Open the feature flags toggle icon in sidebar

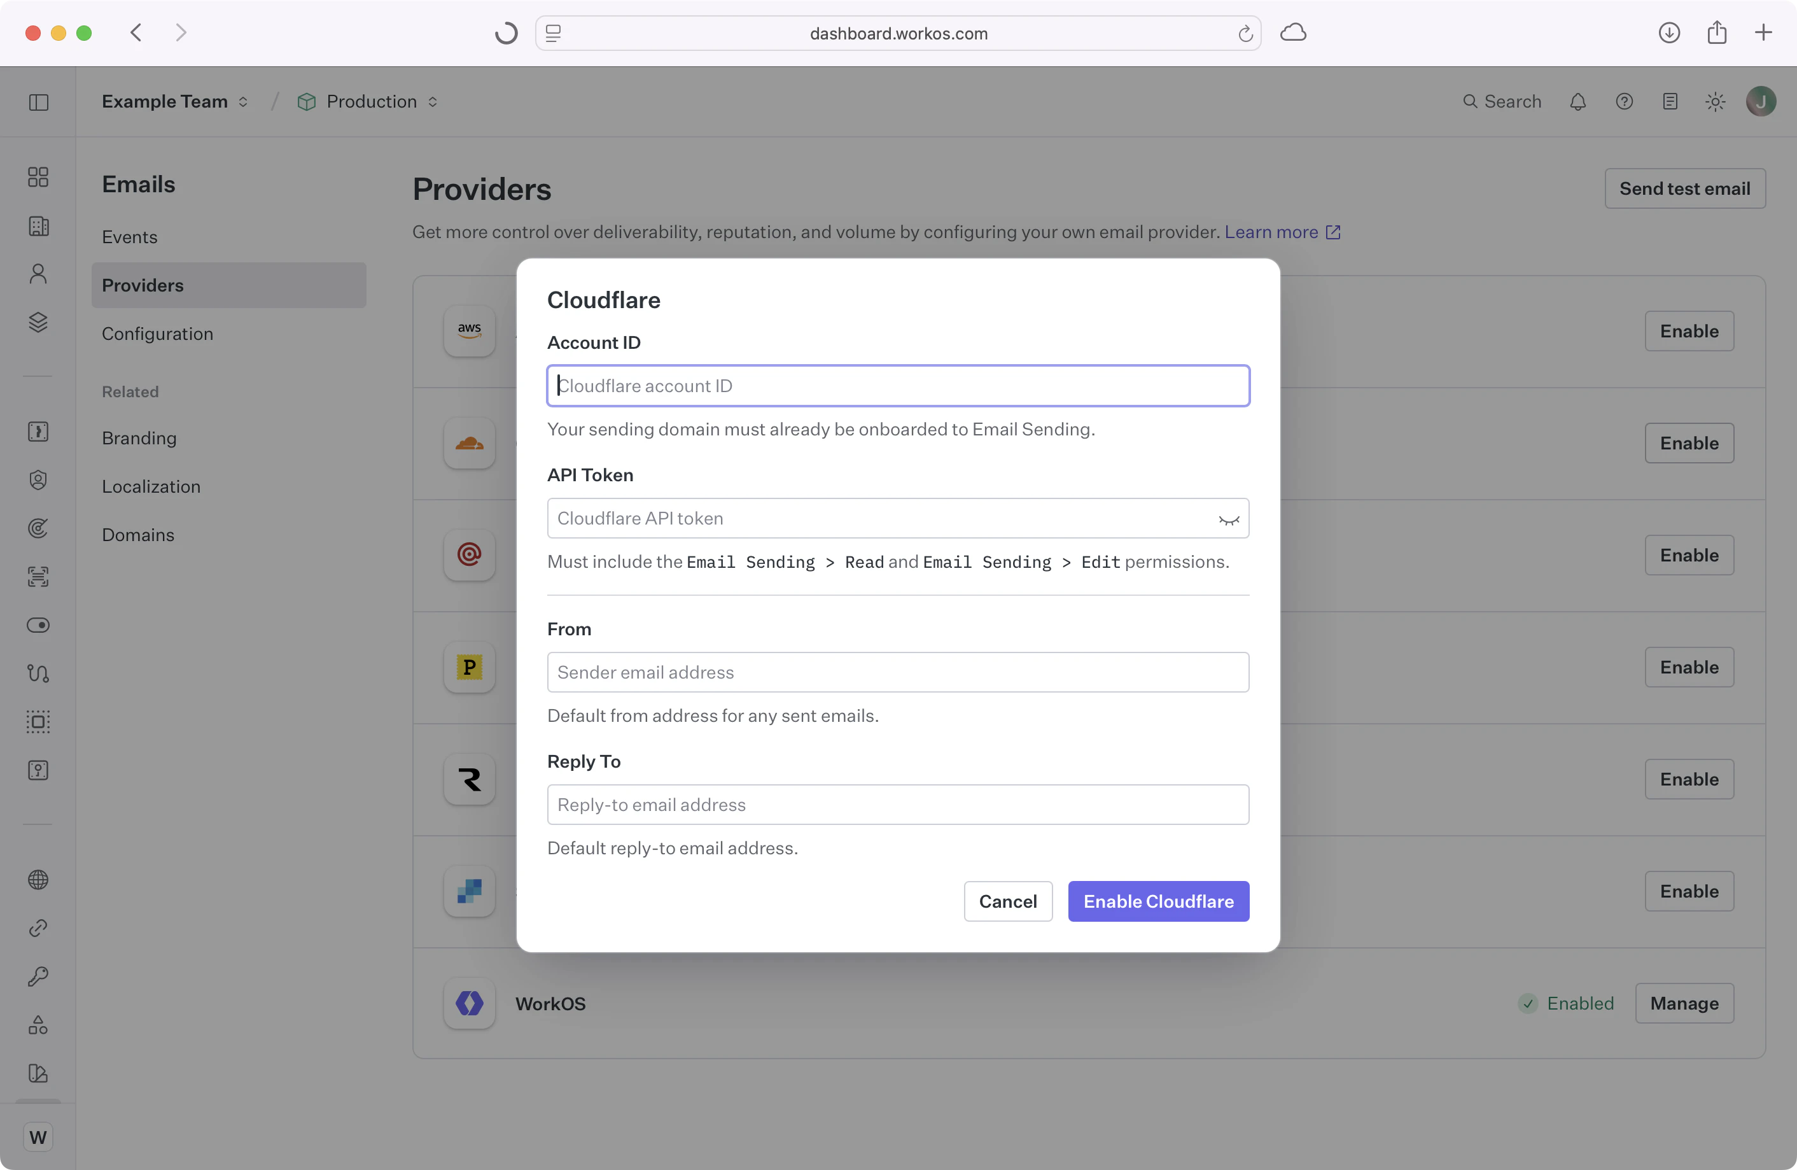[x=38, y=624]
